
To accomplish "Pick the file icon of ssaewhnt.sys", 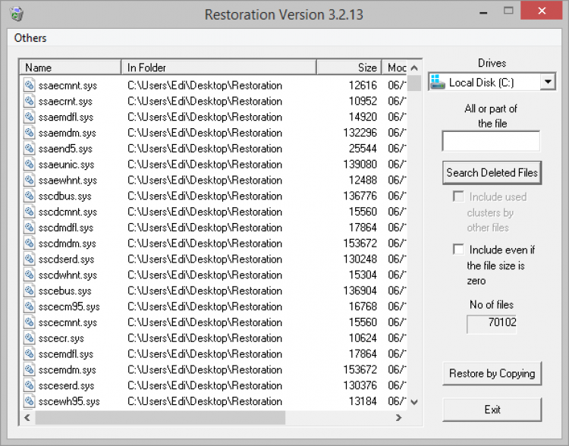I will [x=30, y=180].
